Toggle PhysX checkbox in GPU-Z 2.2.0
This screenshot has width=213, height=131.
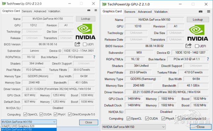[55, 114]
